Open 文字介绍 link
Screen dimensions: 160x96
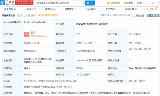(x=105, y=15)
